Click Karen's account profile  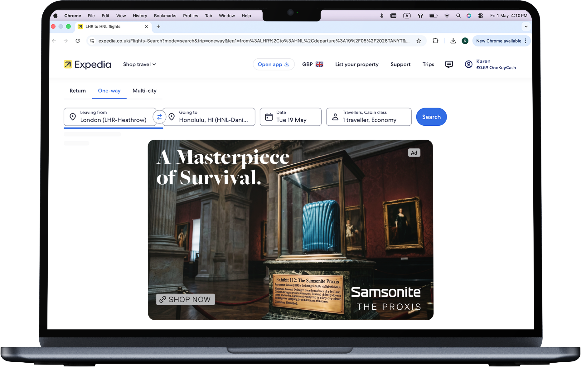coord(490,64)
